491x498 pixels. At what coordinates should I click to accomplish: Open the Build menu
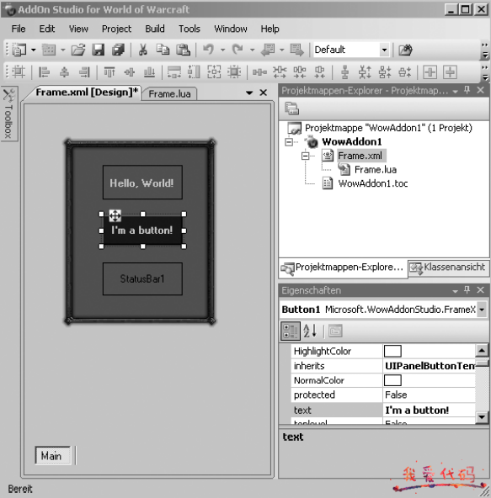[x=155, y=29]
